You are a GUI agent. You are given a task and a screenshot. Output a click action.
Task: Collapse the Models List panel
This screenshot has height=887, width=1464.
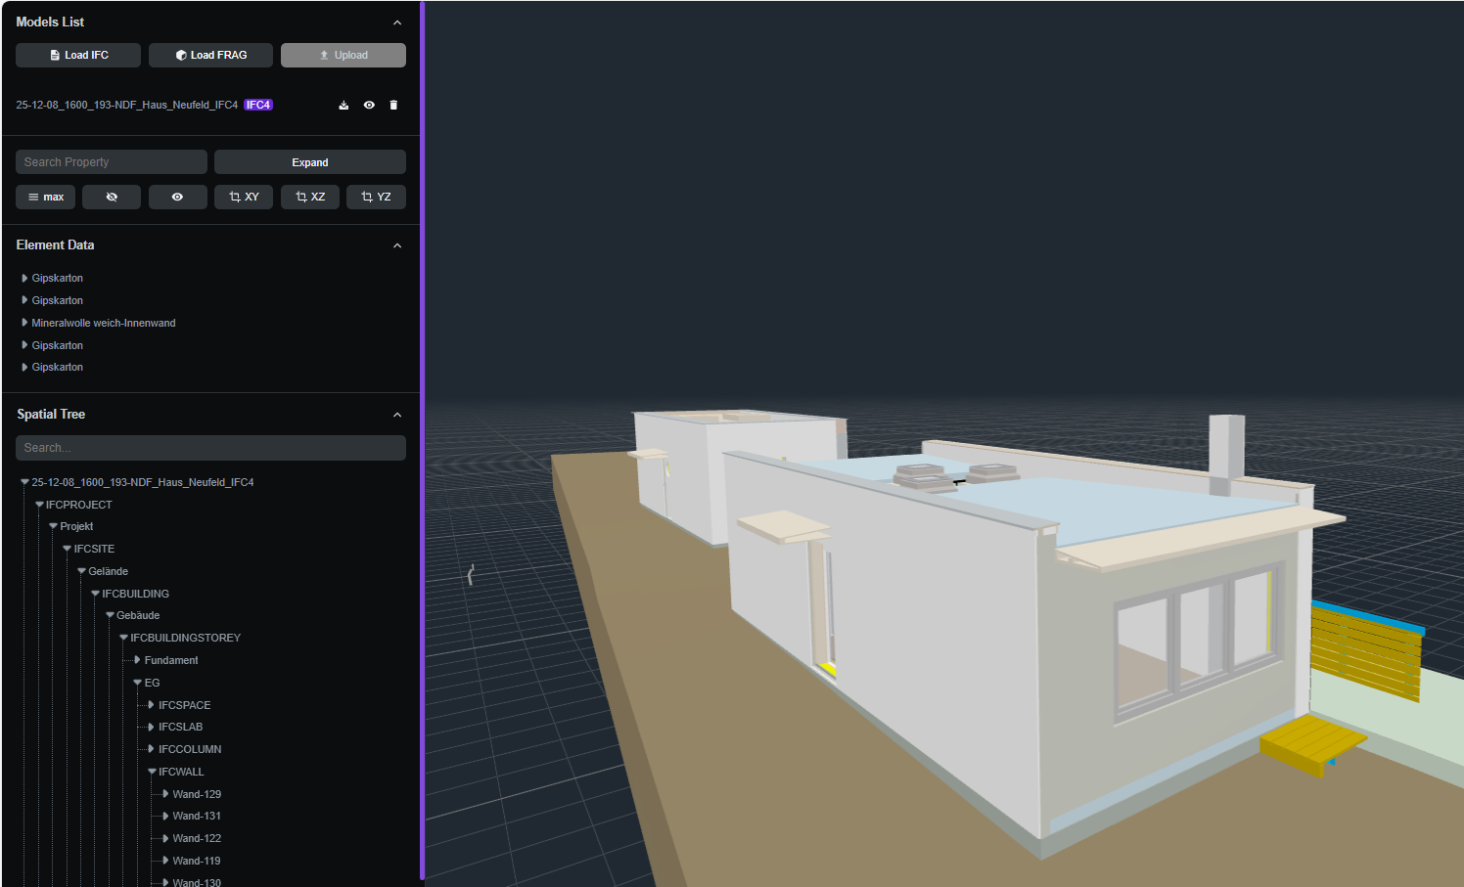(x=397, y=22)
